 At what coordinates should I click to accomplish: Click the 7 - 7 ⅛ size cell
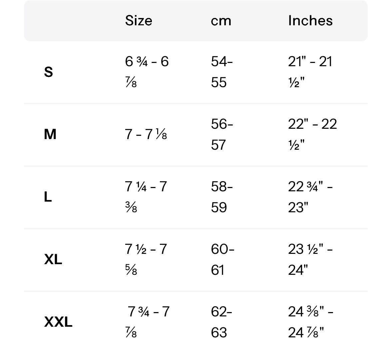pyautogui.click(x=146, y=134)
